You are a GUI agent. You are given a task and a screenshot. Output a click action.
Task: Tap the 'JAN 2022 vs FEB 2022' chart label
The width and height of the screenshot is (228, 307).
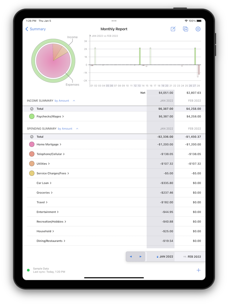(105, 36)
